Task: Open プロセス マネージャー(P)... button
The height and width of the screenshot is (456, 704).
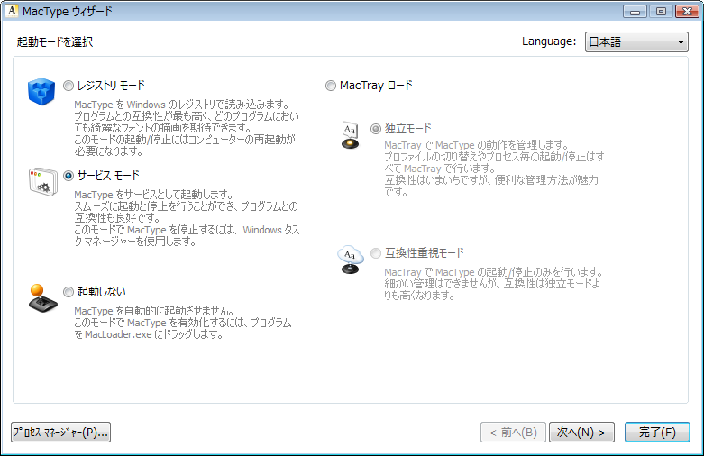Action: pyautogui.click(x=60, y=433)
